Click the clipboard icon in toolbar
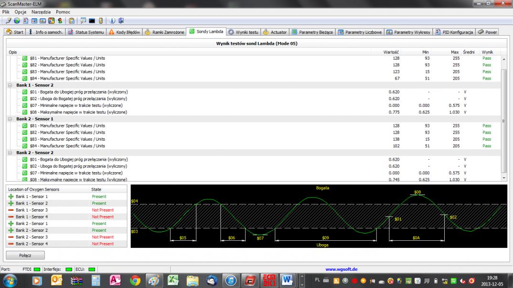 72,21
